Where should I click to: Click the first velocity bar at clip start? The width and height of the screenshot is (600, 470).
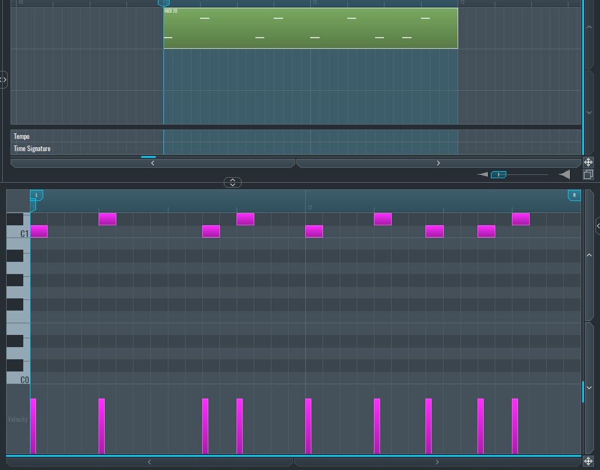(33, 426)
